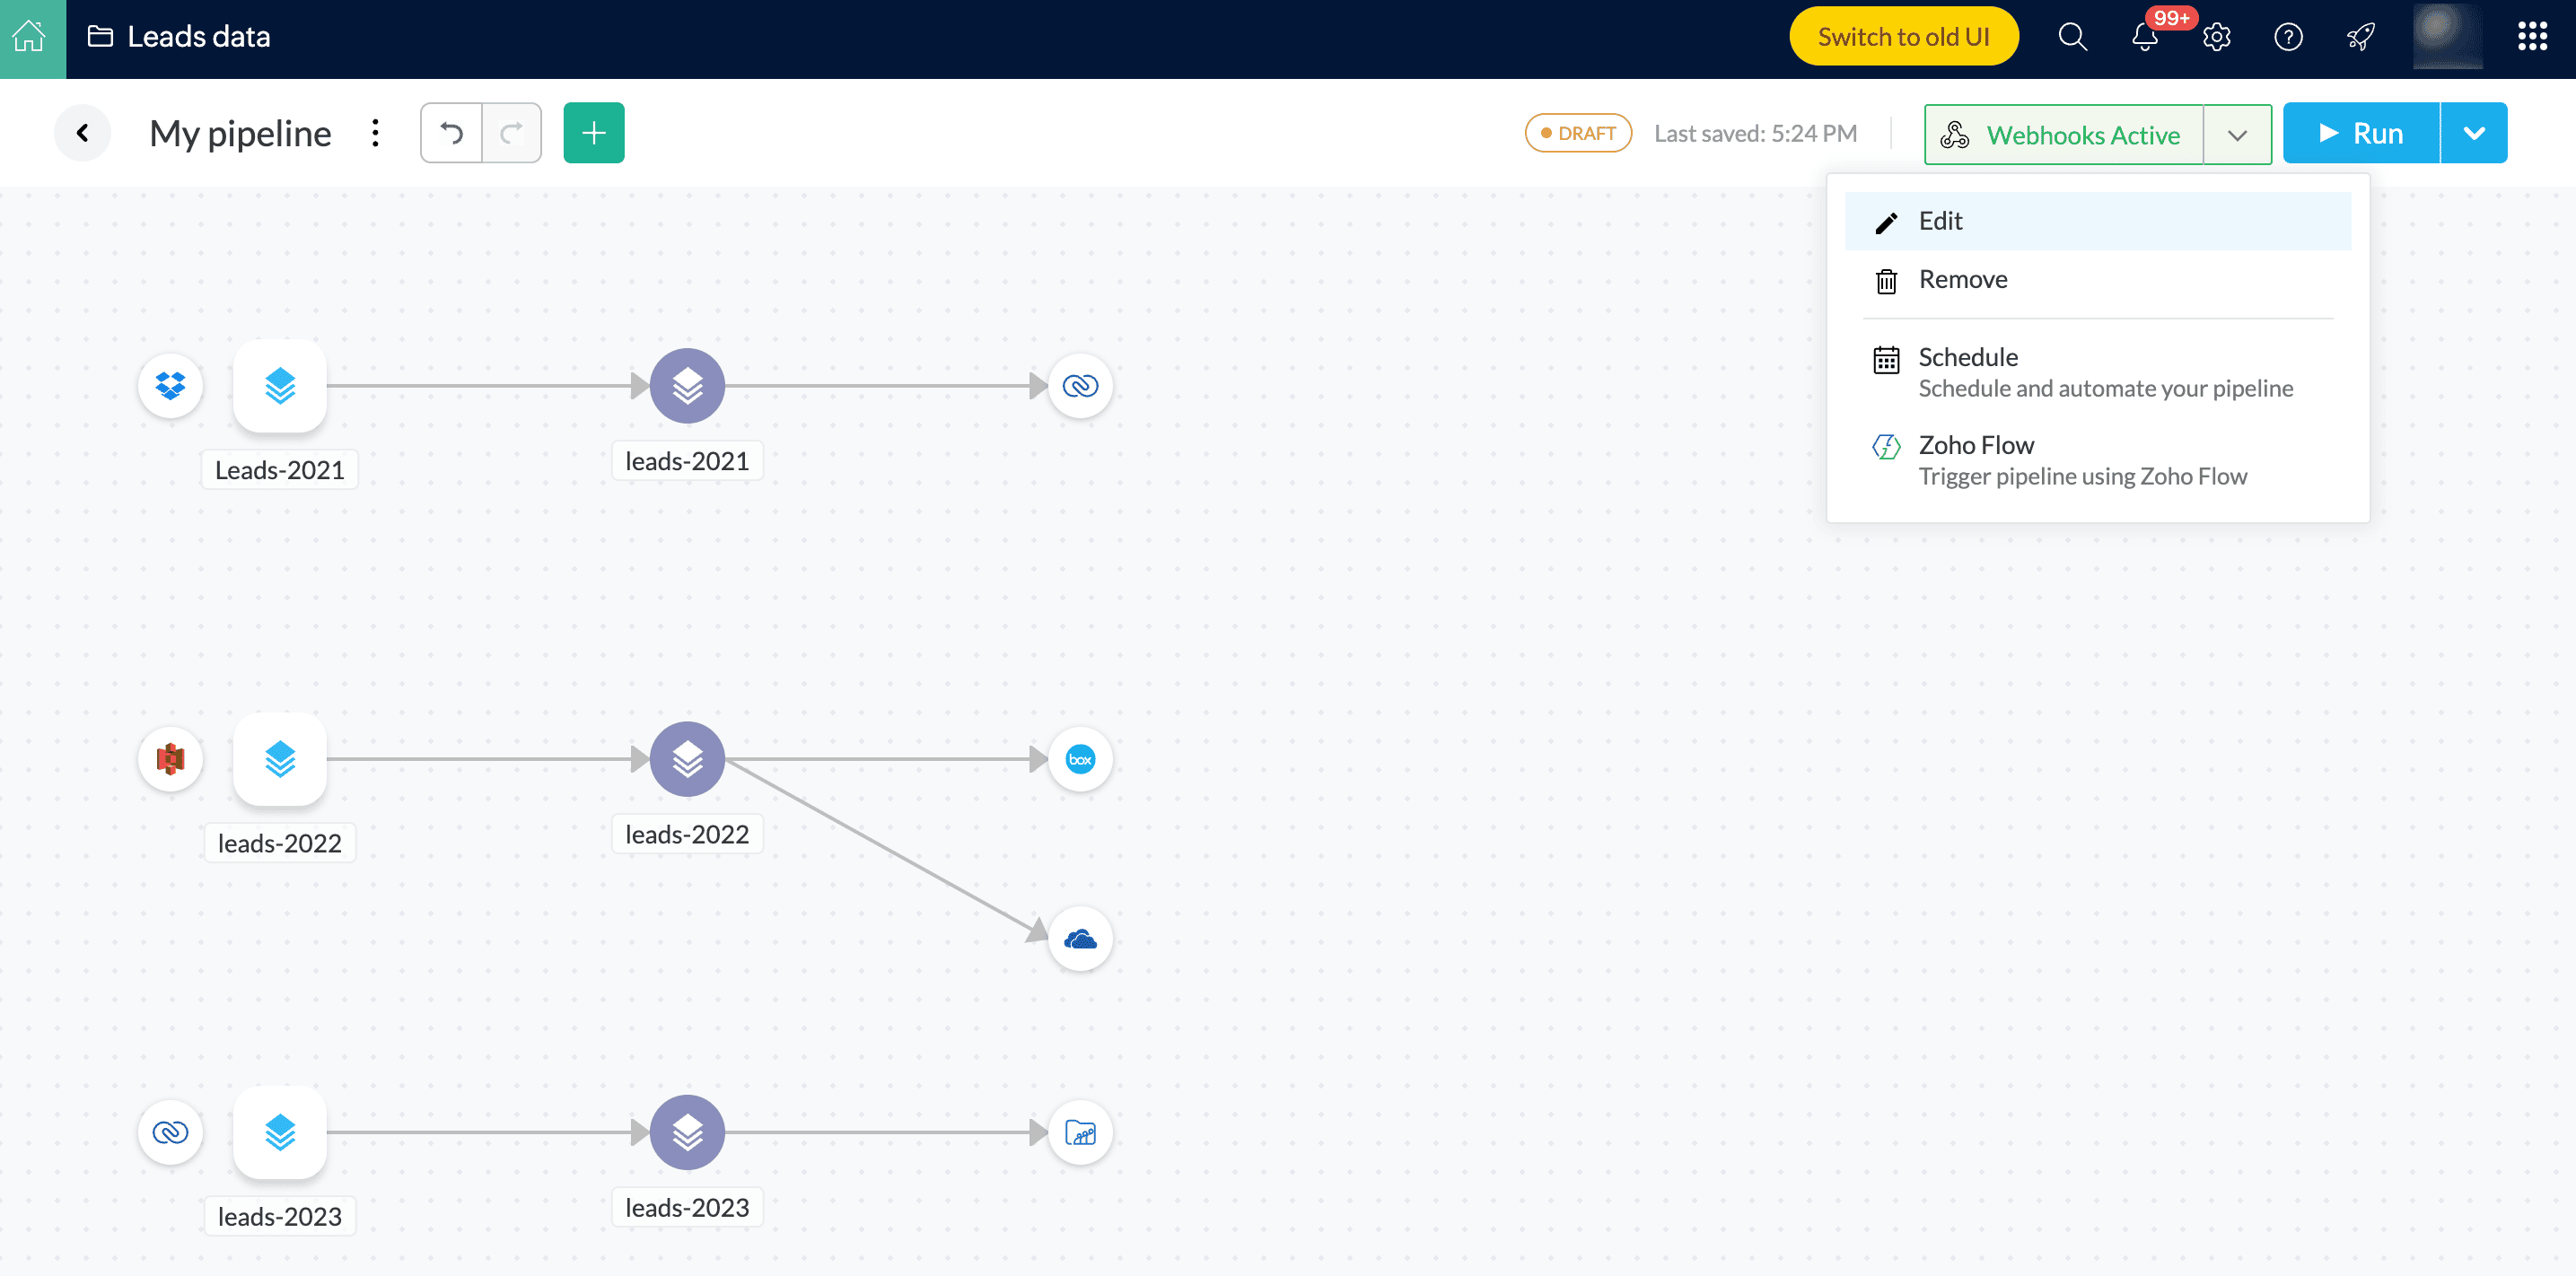Choose Remove from the dropdown menu
2576x1276 pixels.
pyautogui.click(x=1962, y=280)
